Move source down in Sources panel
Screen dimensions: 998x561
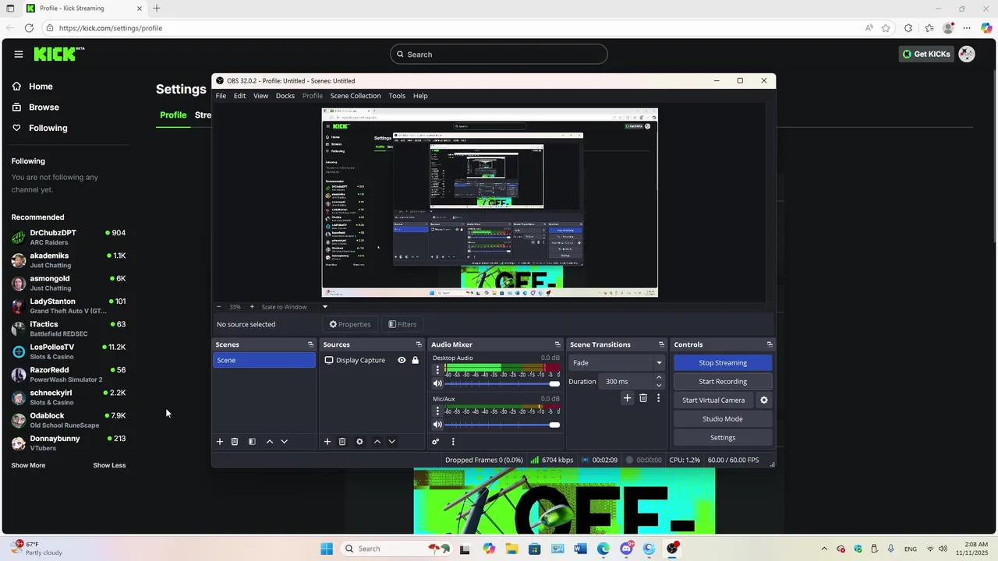pos(391,442)
